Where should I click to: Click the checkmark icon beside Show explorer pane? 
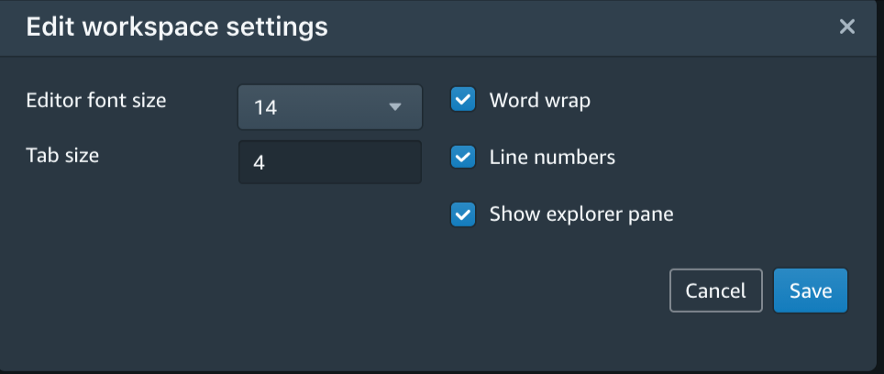point(463,214)
